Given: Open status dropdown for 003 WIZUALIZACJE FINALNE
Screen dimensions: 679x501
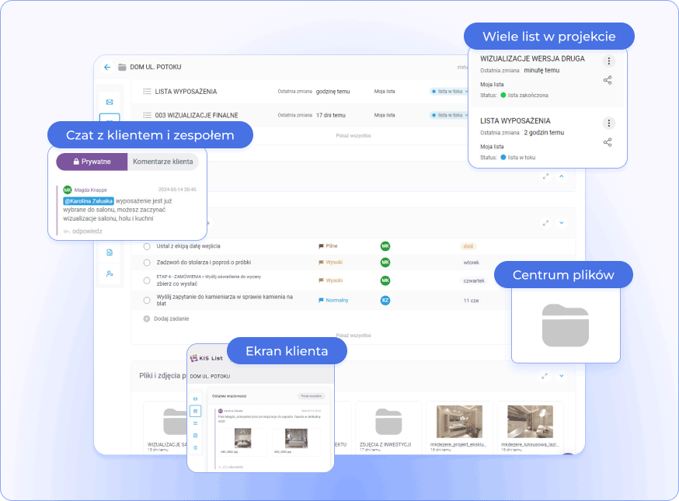Looking at the screenshot, I should click(x=449, y=115).
